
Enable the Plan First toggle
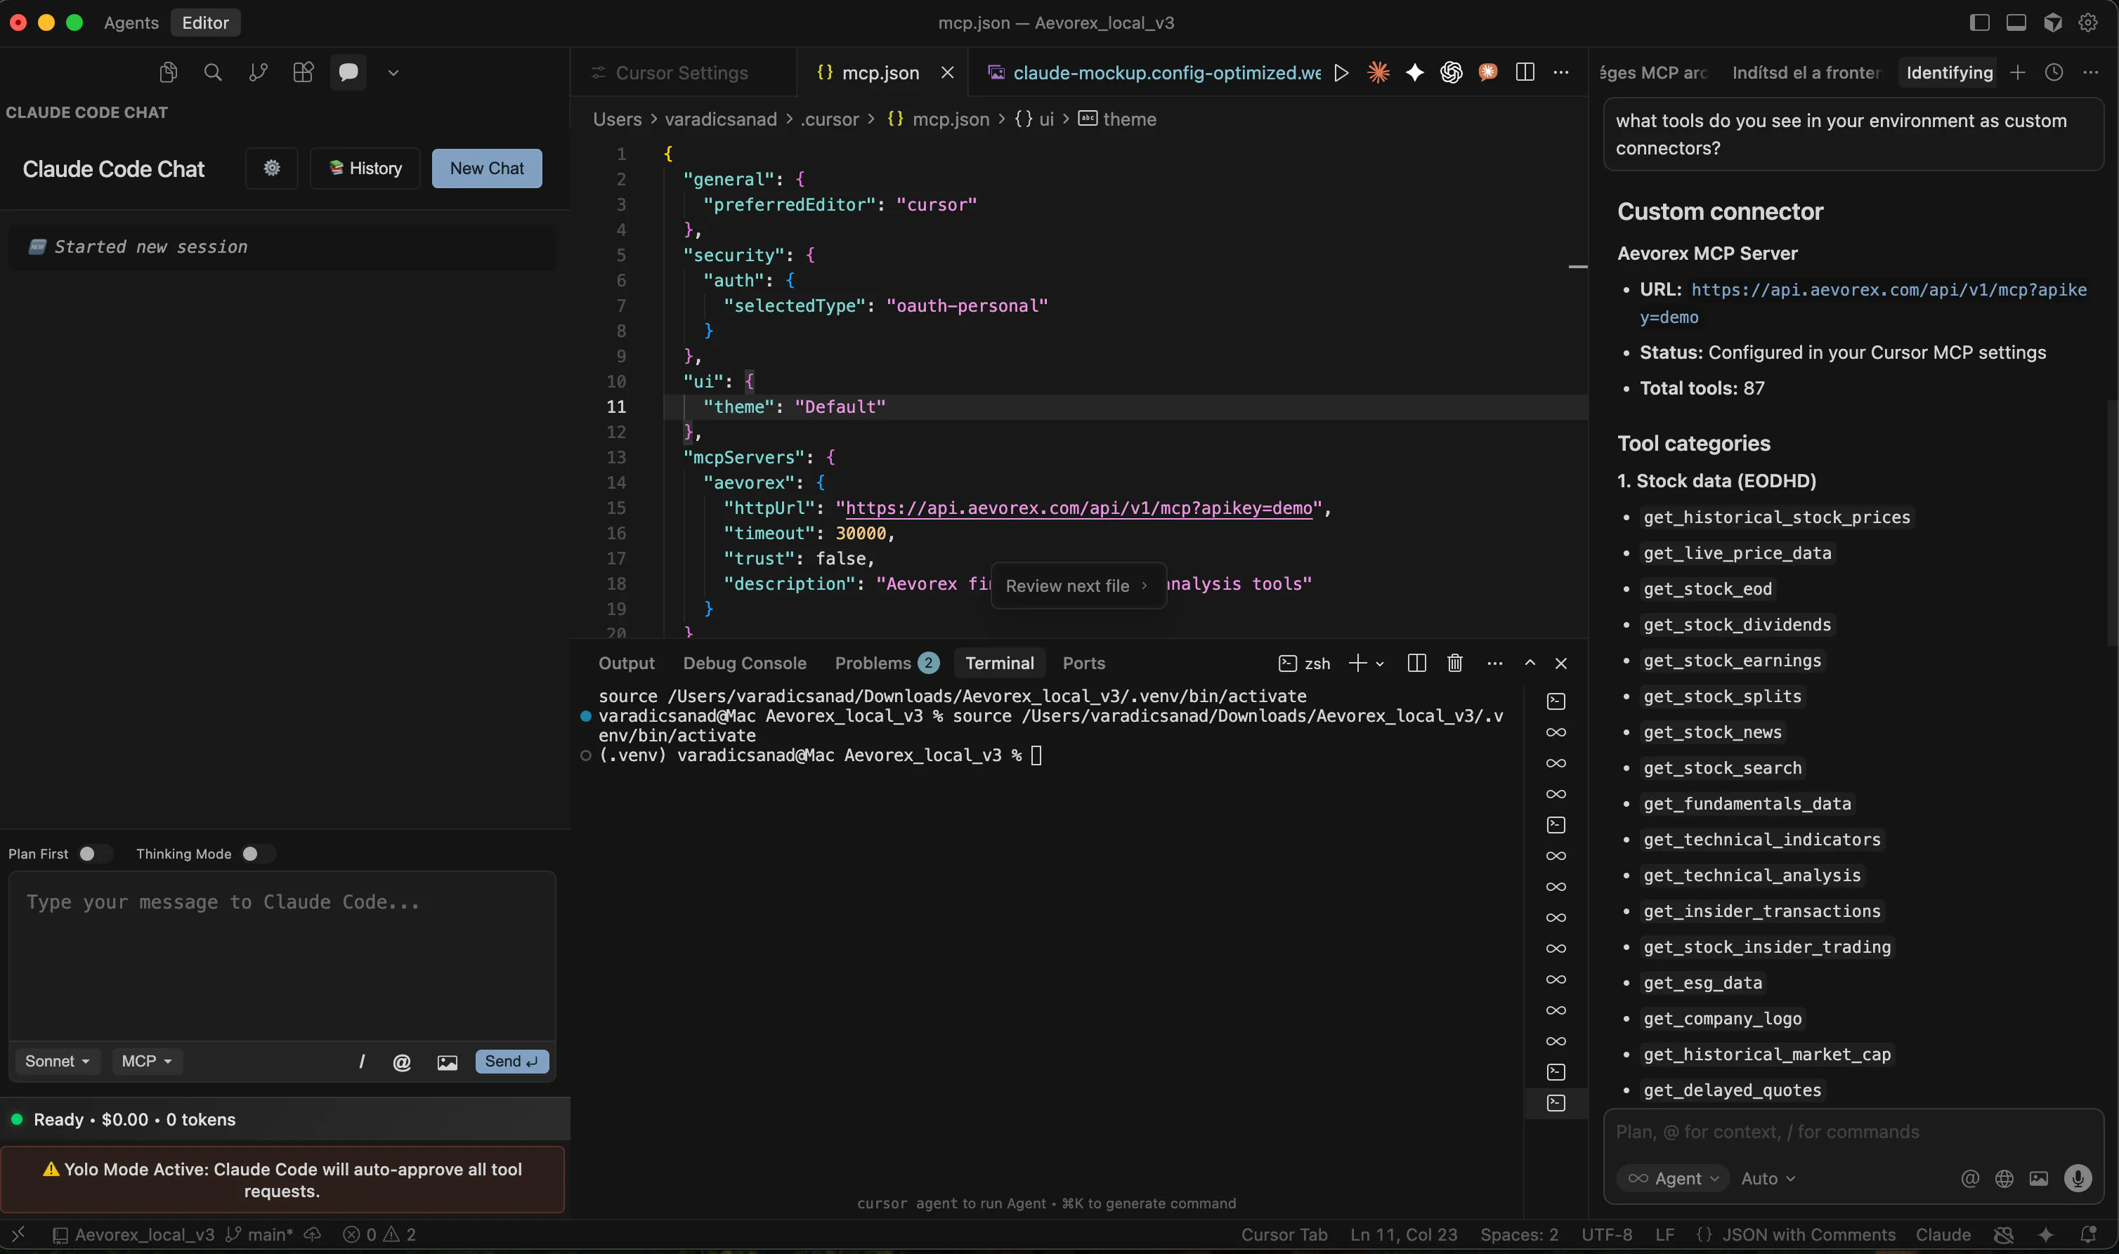point(95,854)
